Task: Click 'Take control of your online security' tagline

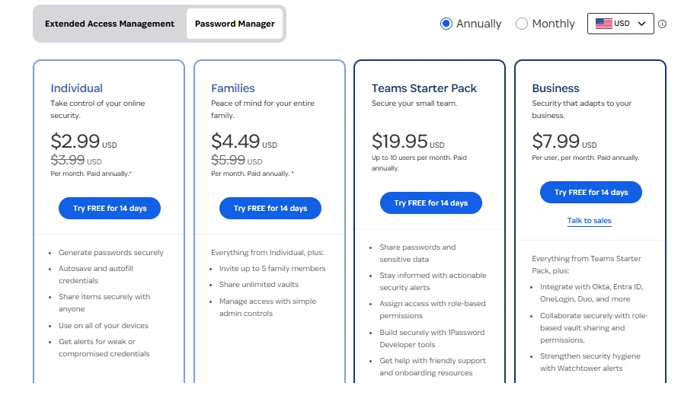Action: pos(98,110)
